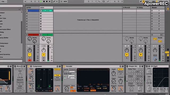Image resolution: width=170 pixels, height=95 pixels.
Task: Enable EQ Eight filter band 1 checkbox
Action: (155, 91)
